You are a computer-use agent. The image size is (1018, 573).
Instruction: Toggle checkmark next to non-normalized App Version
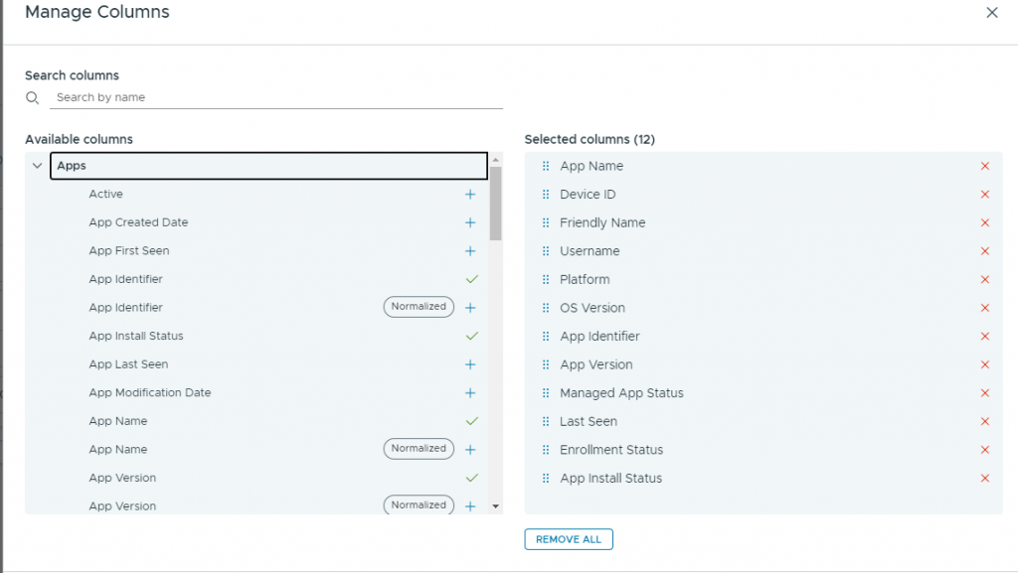point(471,478)
